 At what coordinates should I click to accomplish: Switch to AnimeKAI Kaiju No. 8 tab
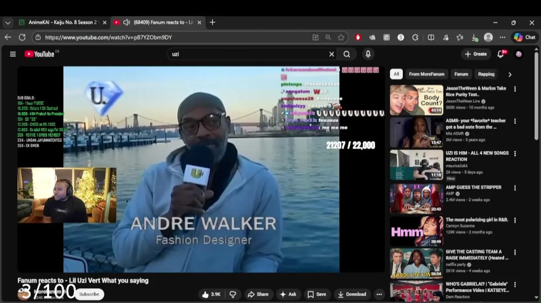63,22
